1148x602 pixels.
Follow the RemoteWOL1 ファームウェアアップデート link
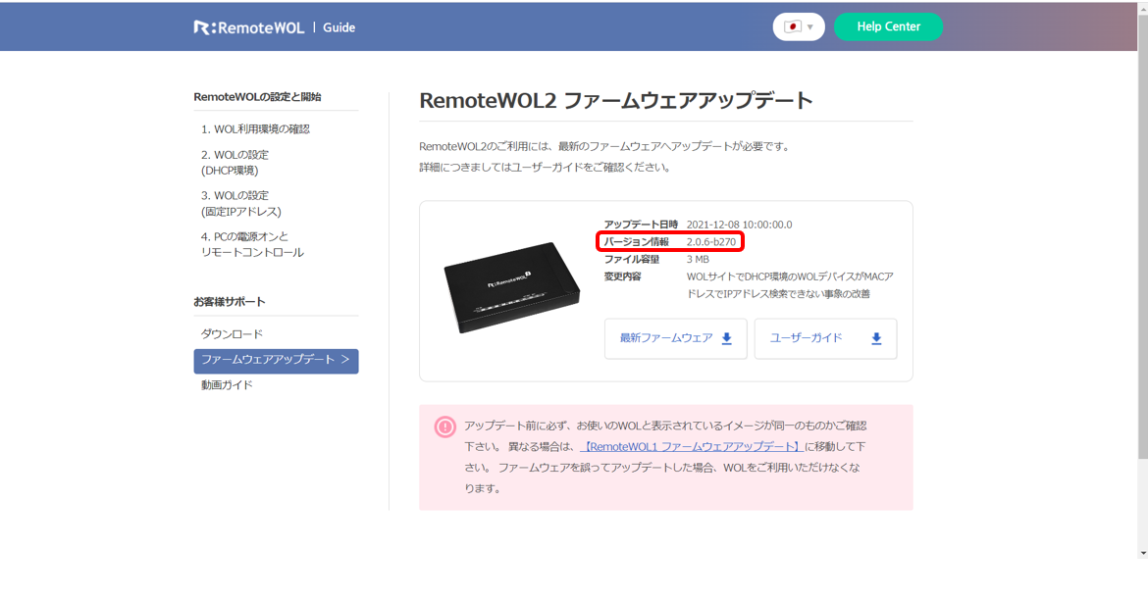pyautogui.click(x=692, y=446)
